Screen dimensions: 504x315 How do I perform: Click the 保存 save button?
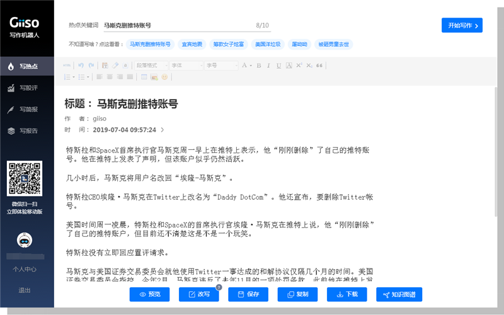[248, 294]
